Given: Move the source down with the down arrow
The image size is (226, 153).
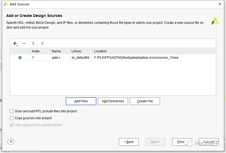Looking at the screenshot, I should (42, 43).
